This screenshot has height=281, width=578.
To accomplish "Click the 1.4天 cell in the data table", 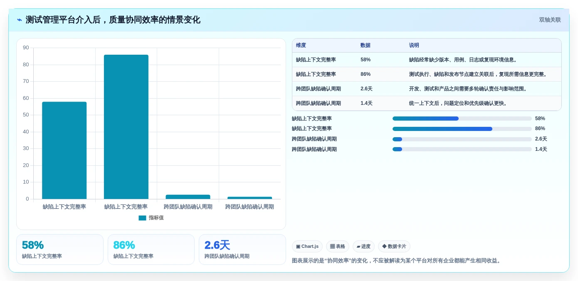I will tap(367, 103).
